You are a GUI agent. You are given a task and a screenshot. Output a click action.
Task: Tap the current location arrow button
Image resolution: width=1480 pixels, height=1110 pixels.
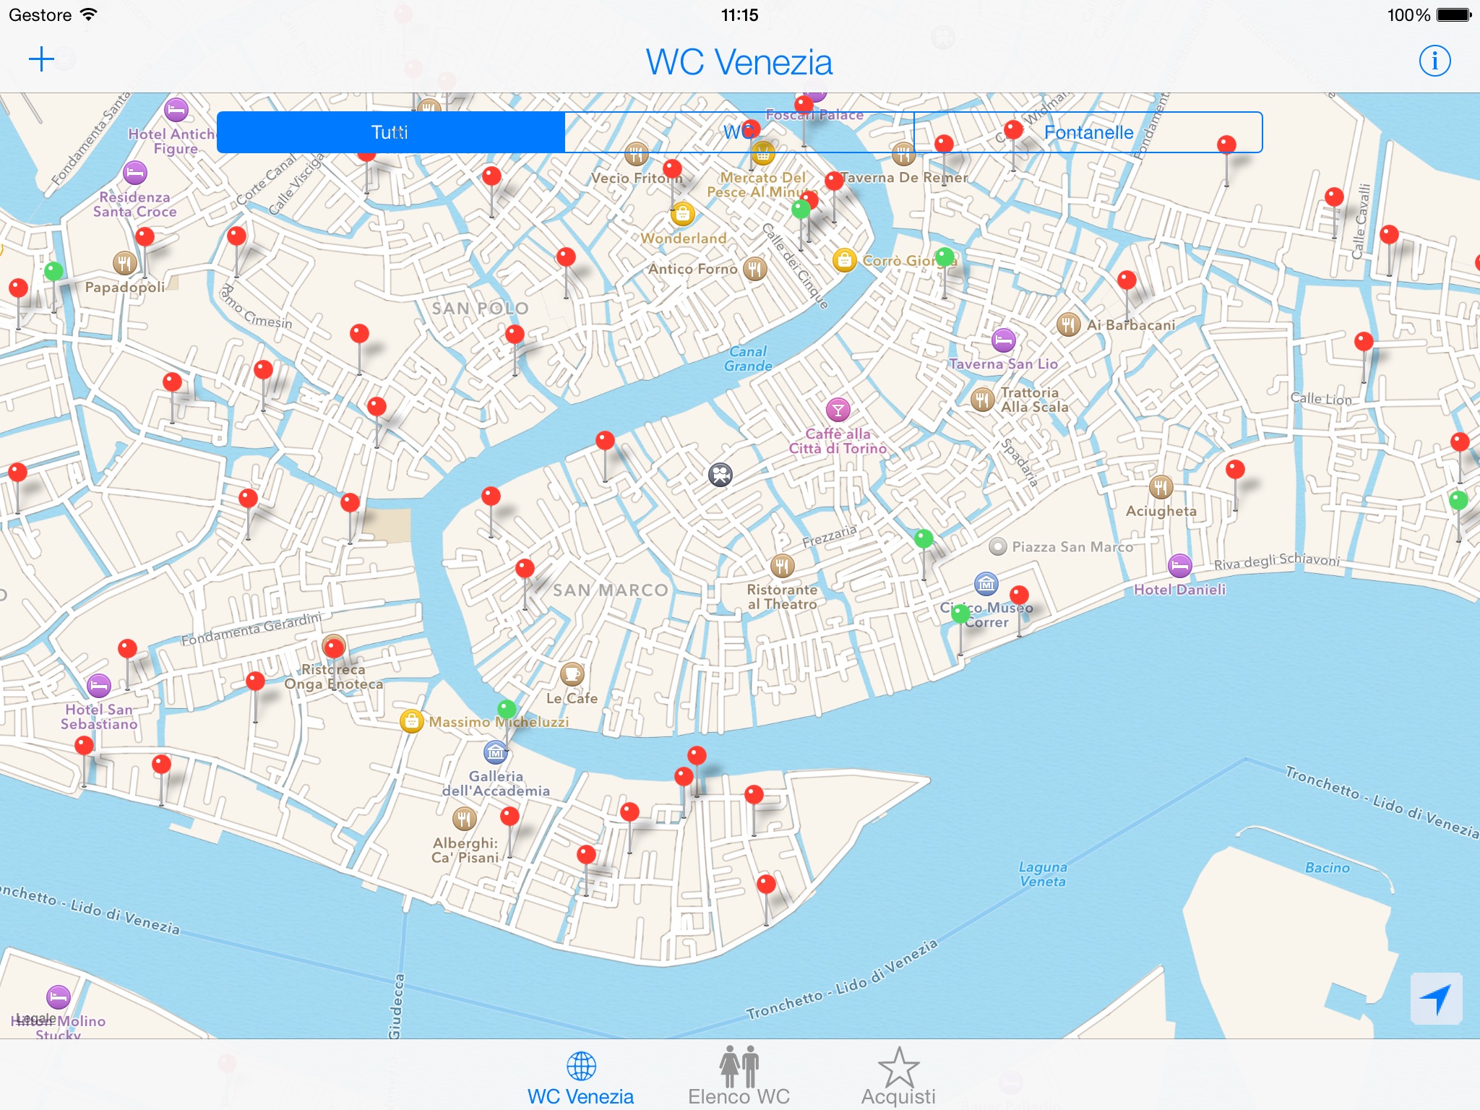click(1436, 999)
